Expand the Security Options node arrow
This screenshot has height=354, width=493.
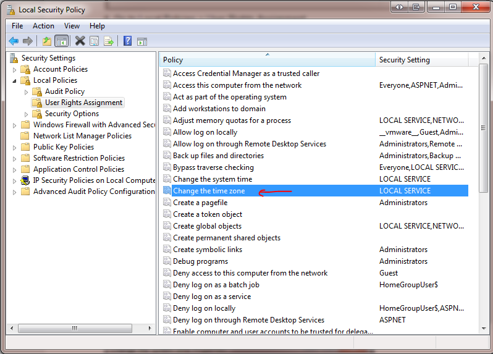(x=26, y=114)
